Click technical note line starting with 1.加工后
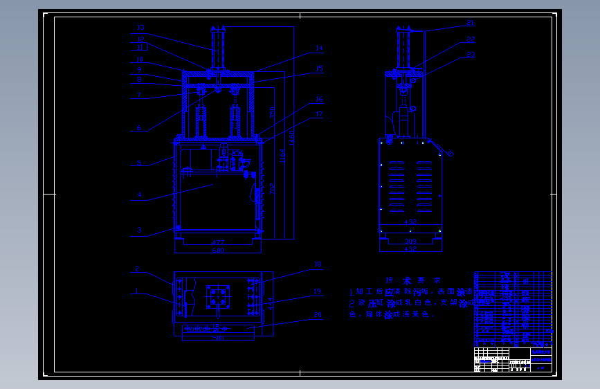 (x=411, y=292)
